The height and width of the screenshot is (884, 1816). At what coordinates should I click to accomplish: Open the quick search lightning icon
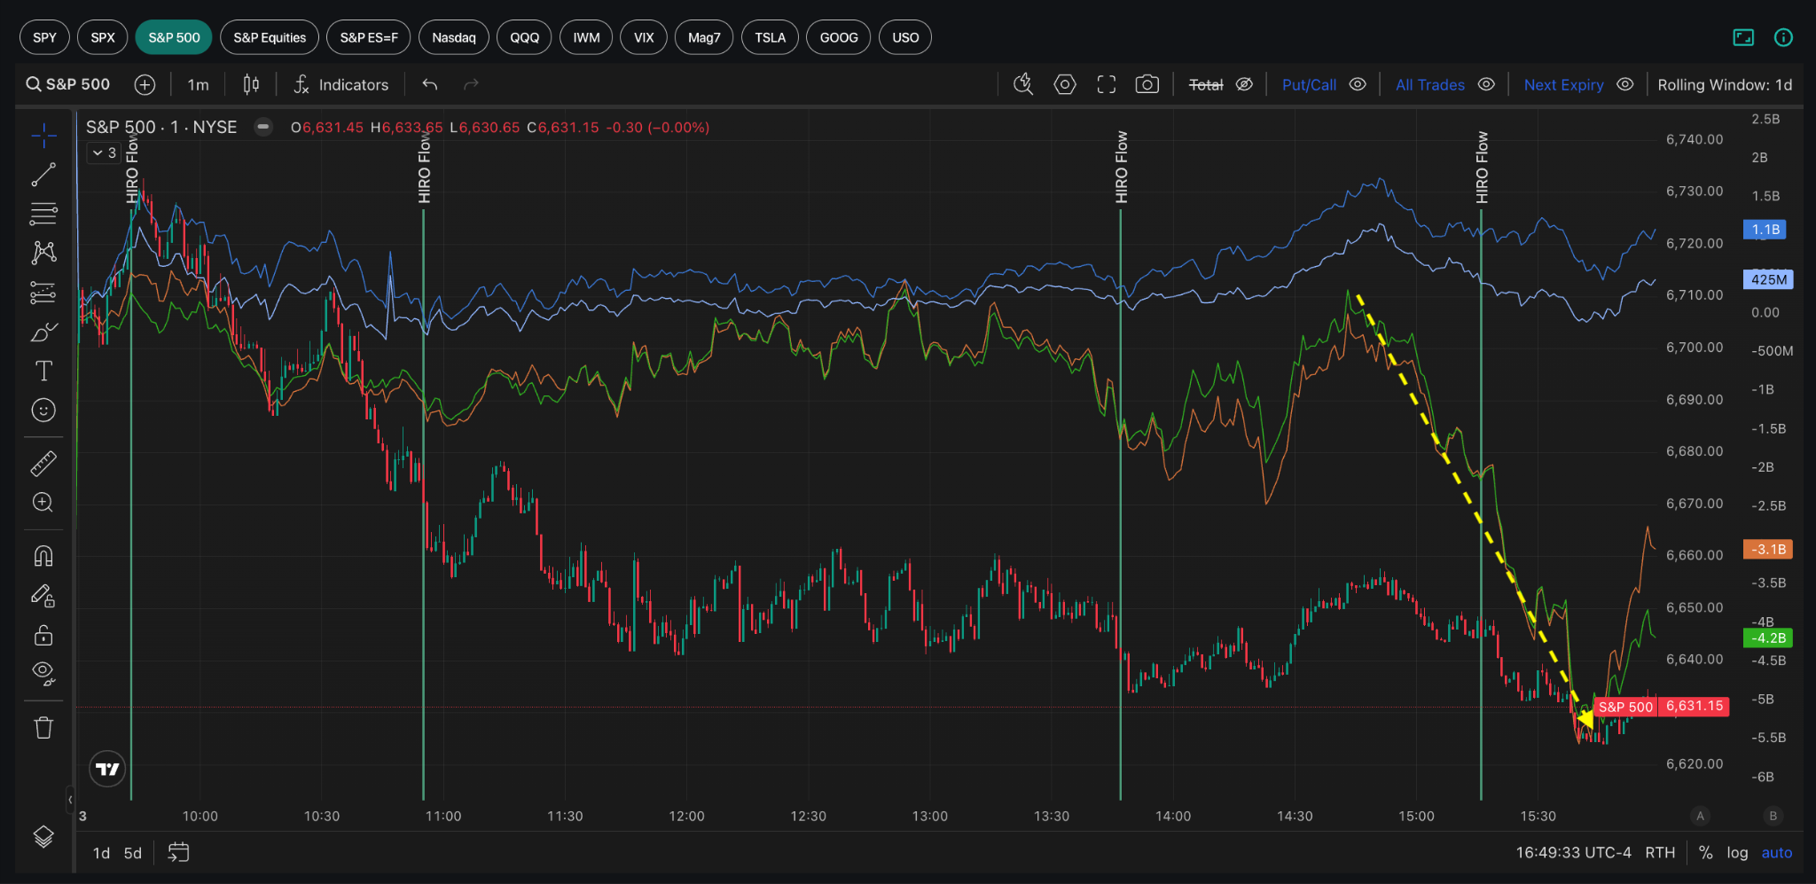(x=1023, y=84)
